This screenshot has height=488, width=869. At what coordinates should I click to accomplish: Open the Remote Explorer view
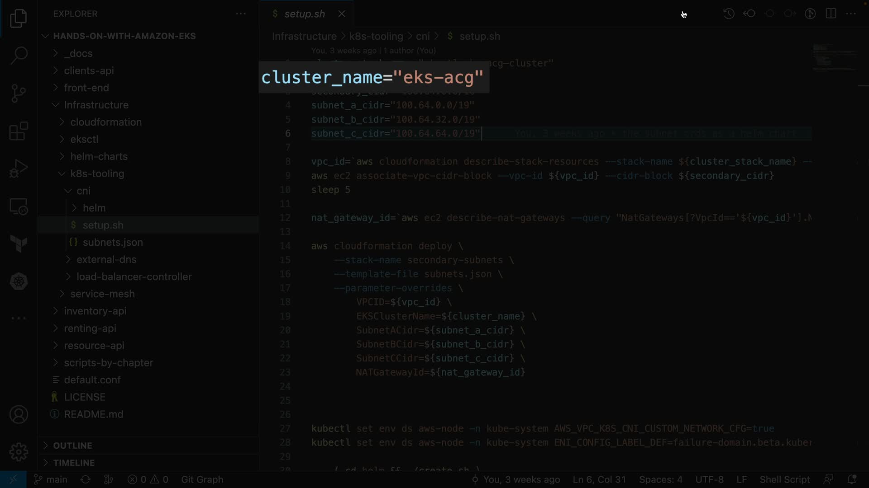point(19,207)
